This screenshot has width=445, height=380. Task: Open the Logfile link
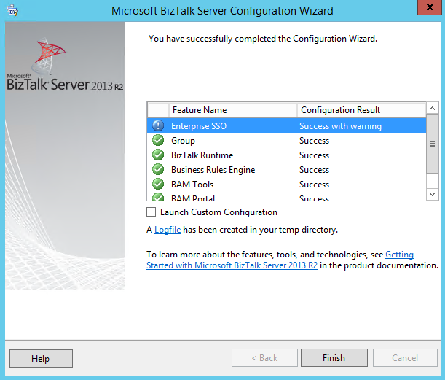(x=167, y=230)
